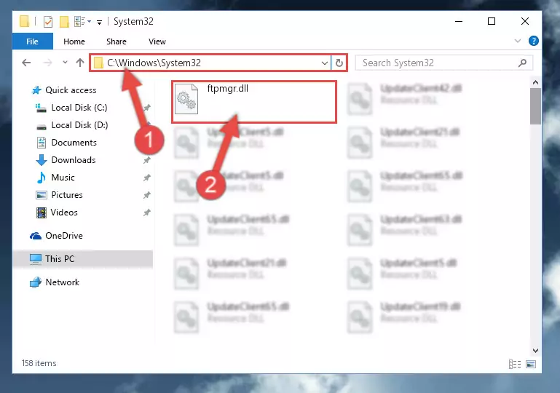Go up one folder level arrow
This screenshot has height=393, width=560.
click(x=80, y=63)
